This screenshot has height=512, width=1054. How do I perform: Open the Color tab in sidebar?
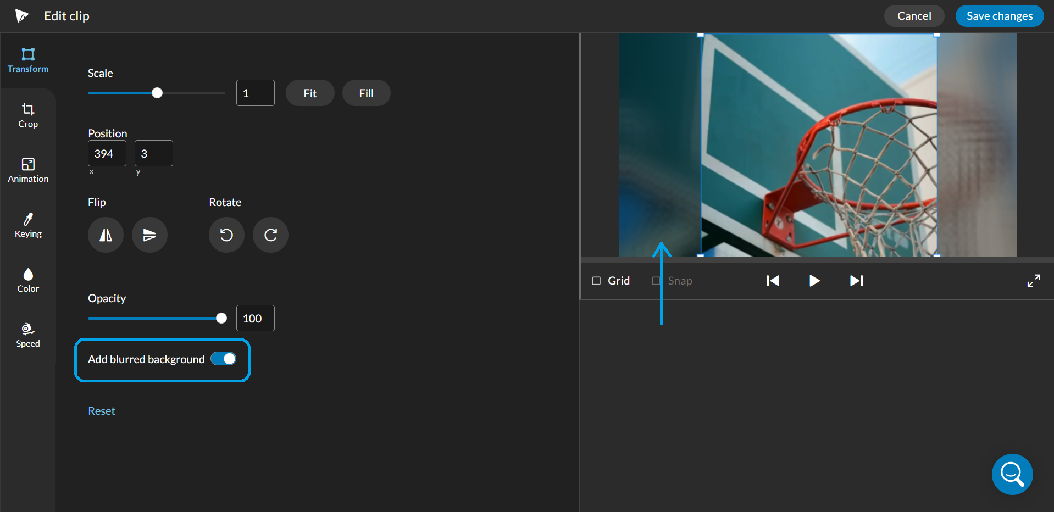28,280
